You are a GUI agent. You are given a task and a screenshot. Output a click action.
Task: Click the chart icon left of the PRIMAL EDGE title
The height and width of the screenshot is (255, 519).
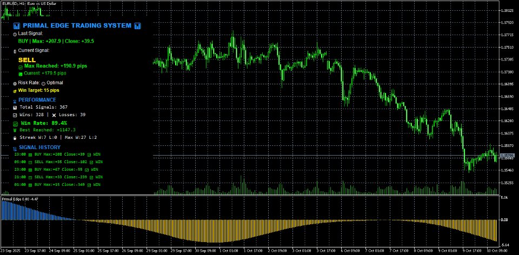pos(17,26)
